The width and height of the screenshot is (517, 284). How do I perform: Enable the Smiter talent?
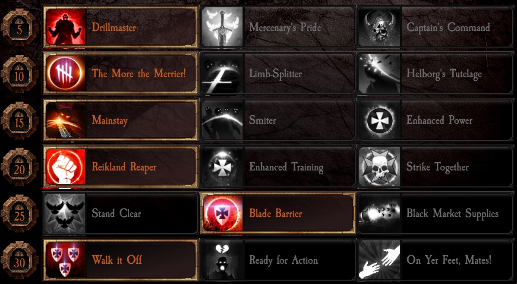tap(278, 120)
